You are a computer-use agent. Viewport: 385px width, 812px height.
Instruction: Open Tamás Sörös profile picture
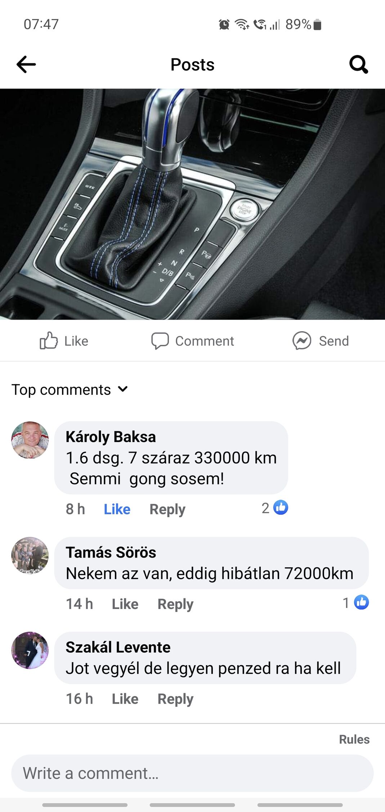(x=30, y=555)
